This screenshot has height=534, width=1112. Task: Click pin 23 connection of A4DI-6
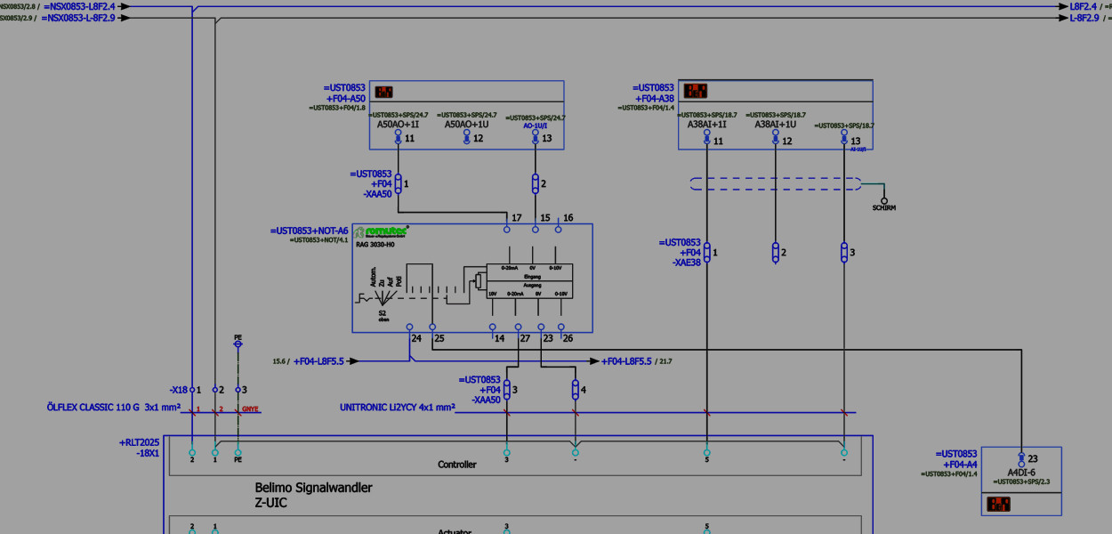(1021, 459)
